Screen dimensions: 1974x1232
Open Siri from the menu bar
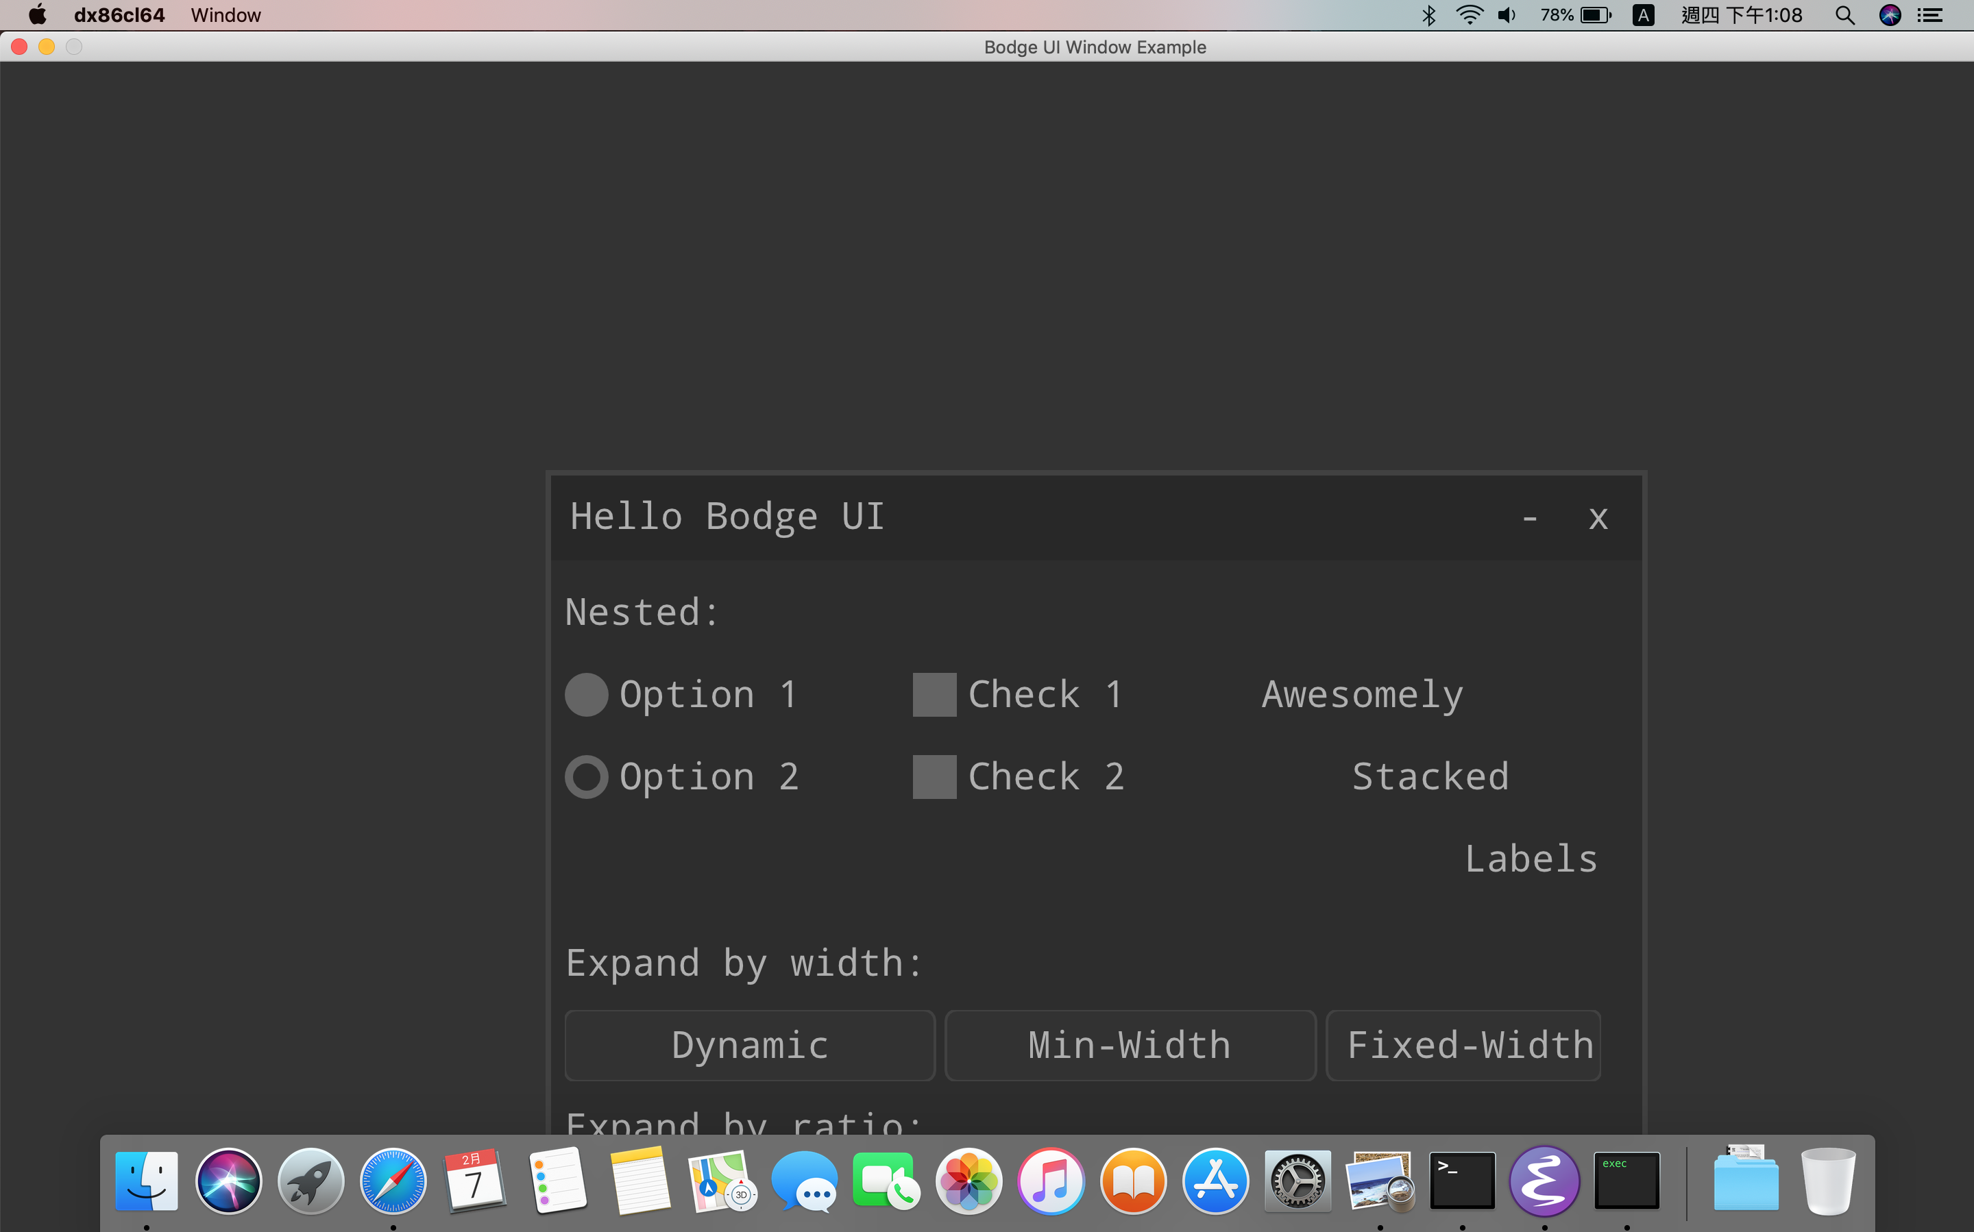tap(1890, 14)
